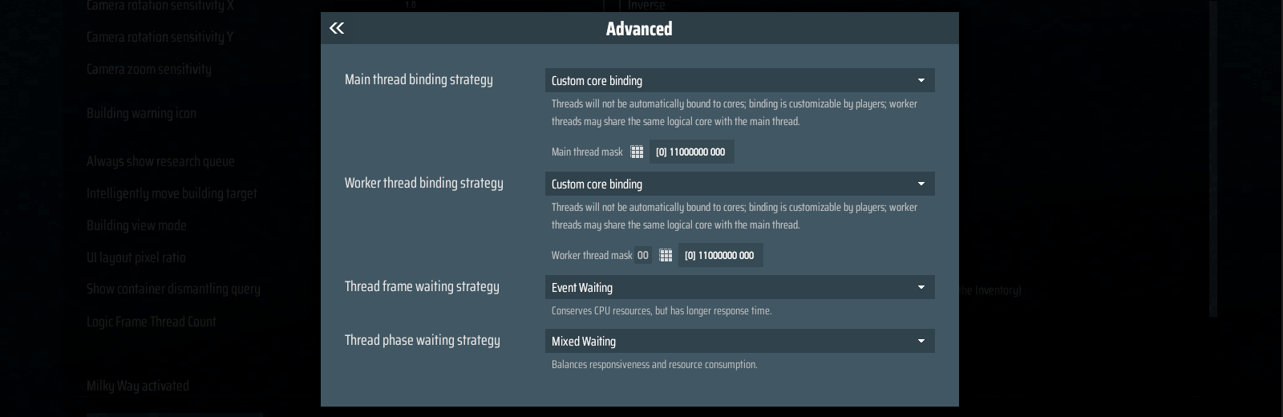The width and height of the screenshot is (1283, 417).
Task: Click the background settings scrollbar
Action: pos(1213,159)
